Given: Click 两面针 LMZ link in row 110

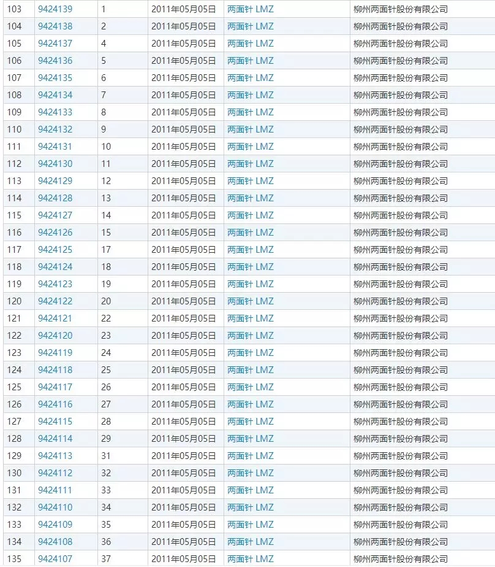Looking at the screenshot, I should (251, 129).
